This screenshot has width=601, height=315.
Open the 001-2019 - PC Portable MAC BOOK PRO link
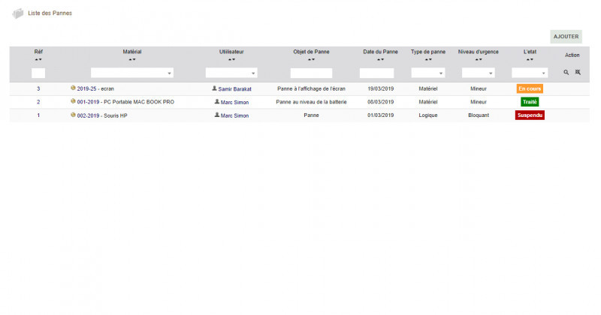point(125,102)
